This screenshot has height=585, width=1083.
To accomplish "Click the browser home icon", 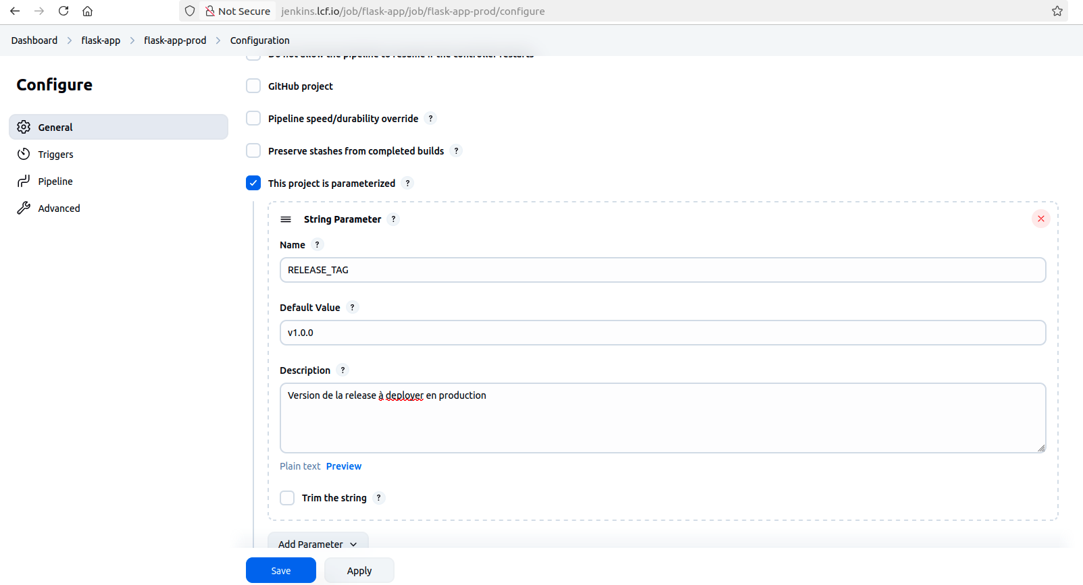I will 87,11.
